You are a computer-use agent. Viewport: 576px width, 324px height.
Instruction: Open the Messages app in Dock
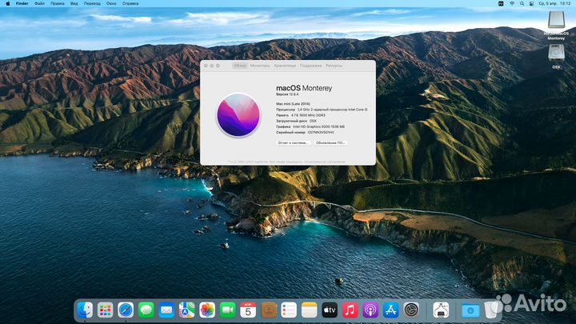click(x=146, y=310)
